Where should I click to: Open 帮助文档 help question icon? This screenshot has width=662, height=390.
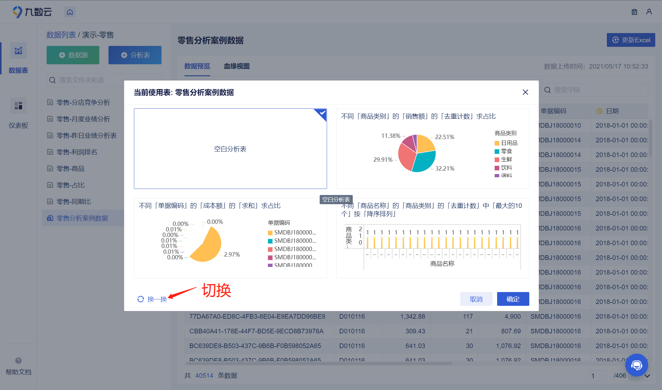18,361
